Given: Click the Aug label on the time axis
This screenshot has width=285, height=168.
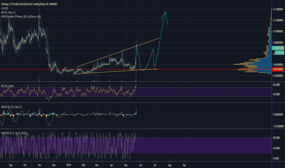Looking at the screenshot, I should [170, 165].
